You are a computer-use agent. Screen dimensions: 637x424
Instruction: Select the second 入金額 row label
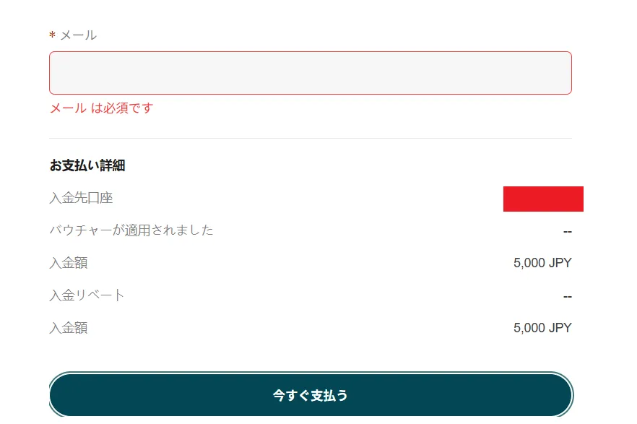pos(69,328)
